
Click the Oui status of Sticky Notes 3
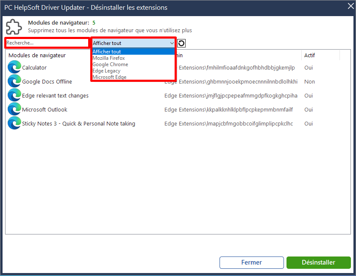(309, 123)
